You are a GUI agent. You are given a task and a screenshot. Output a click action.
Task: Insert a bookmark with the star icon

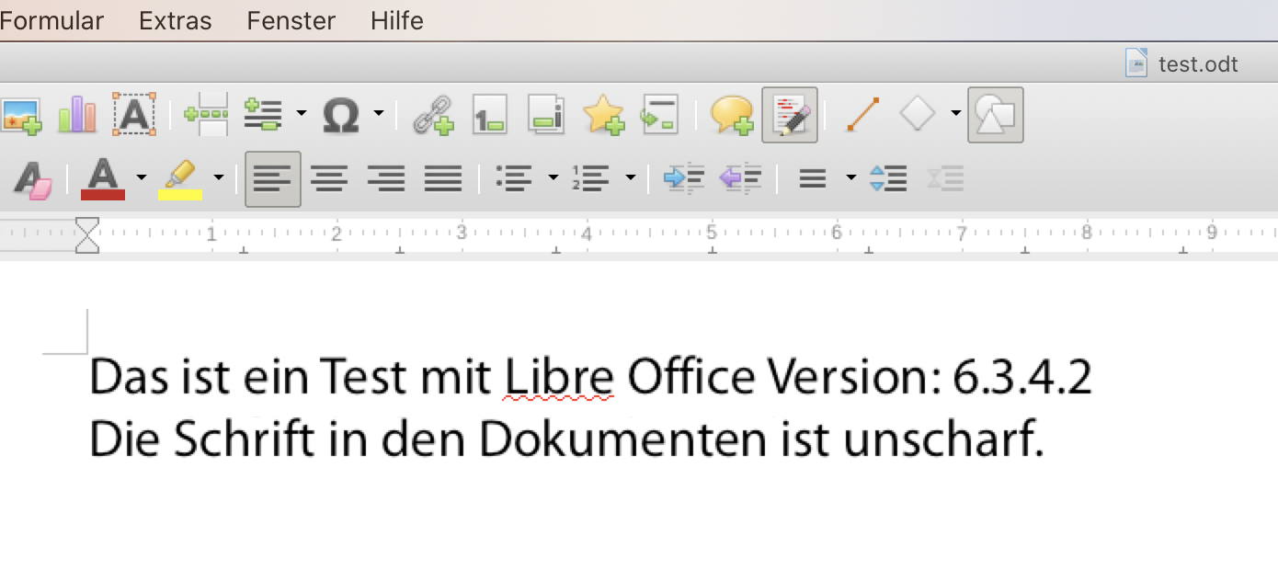click(x=603, y=115)
